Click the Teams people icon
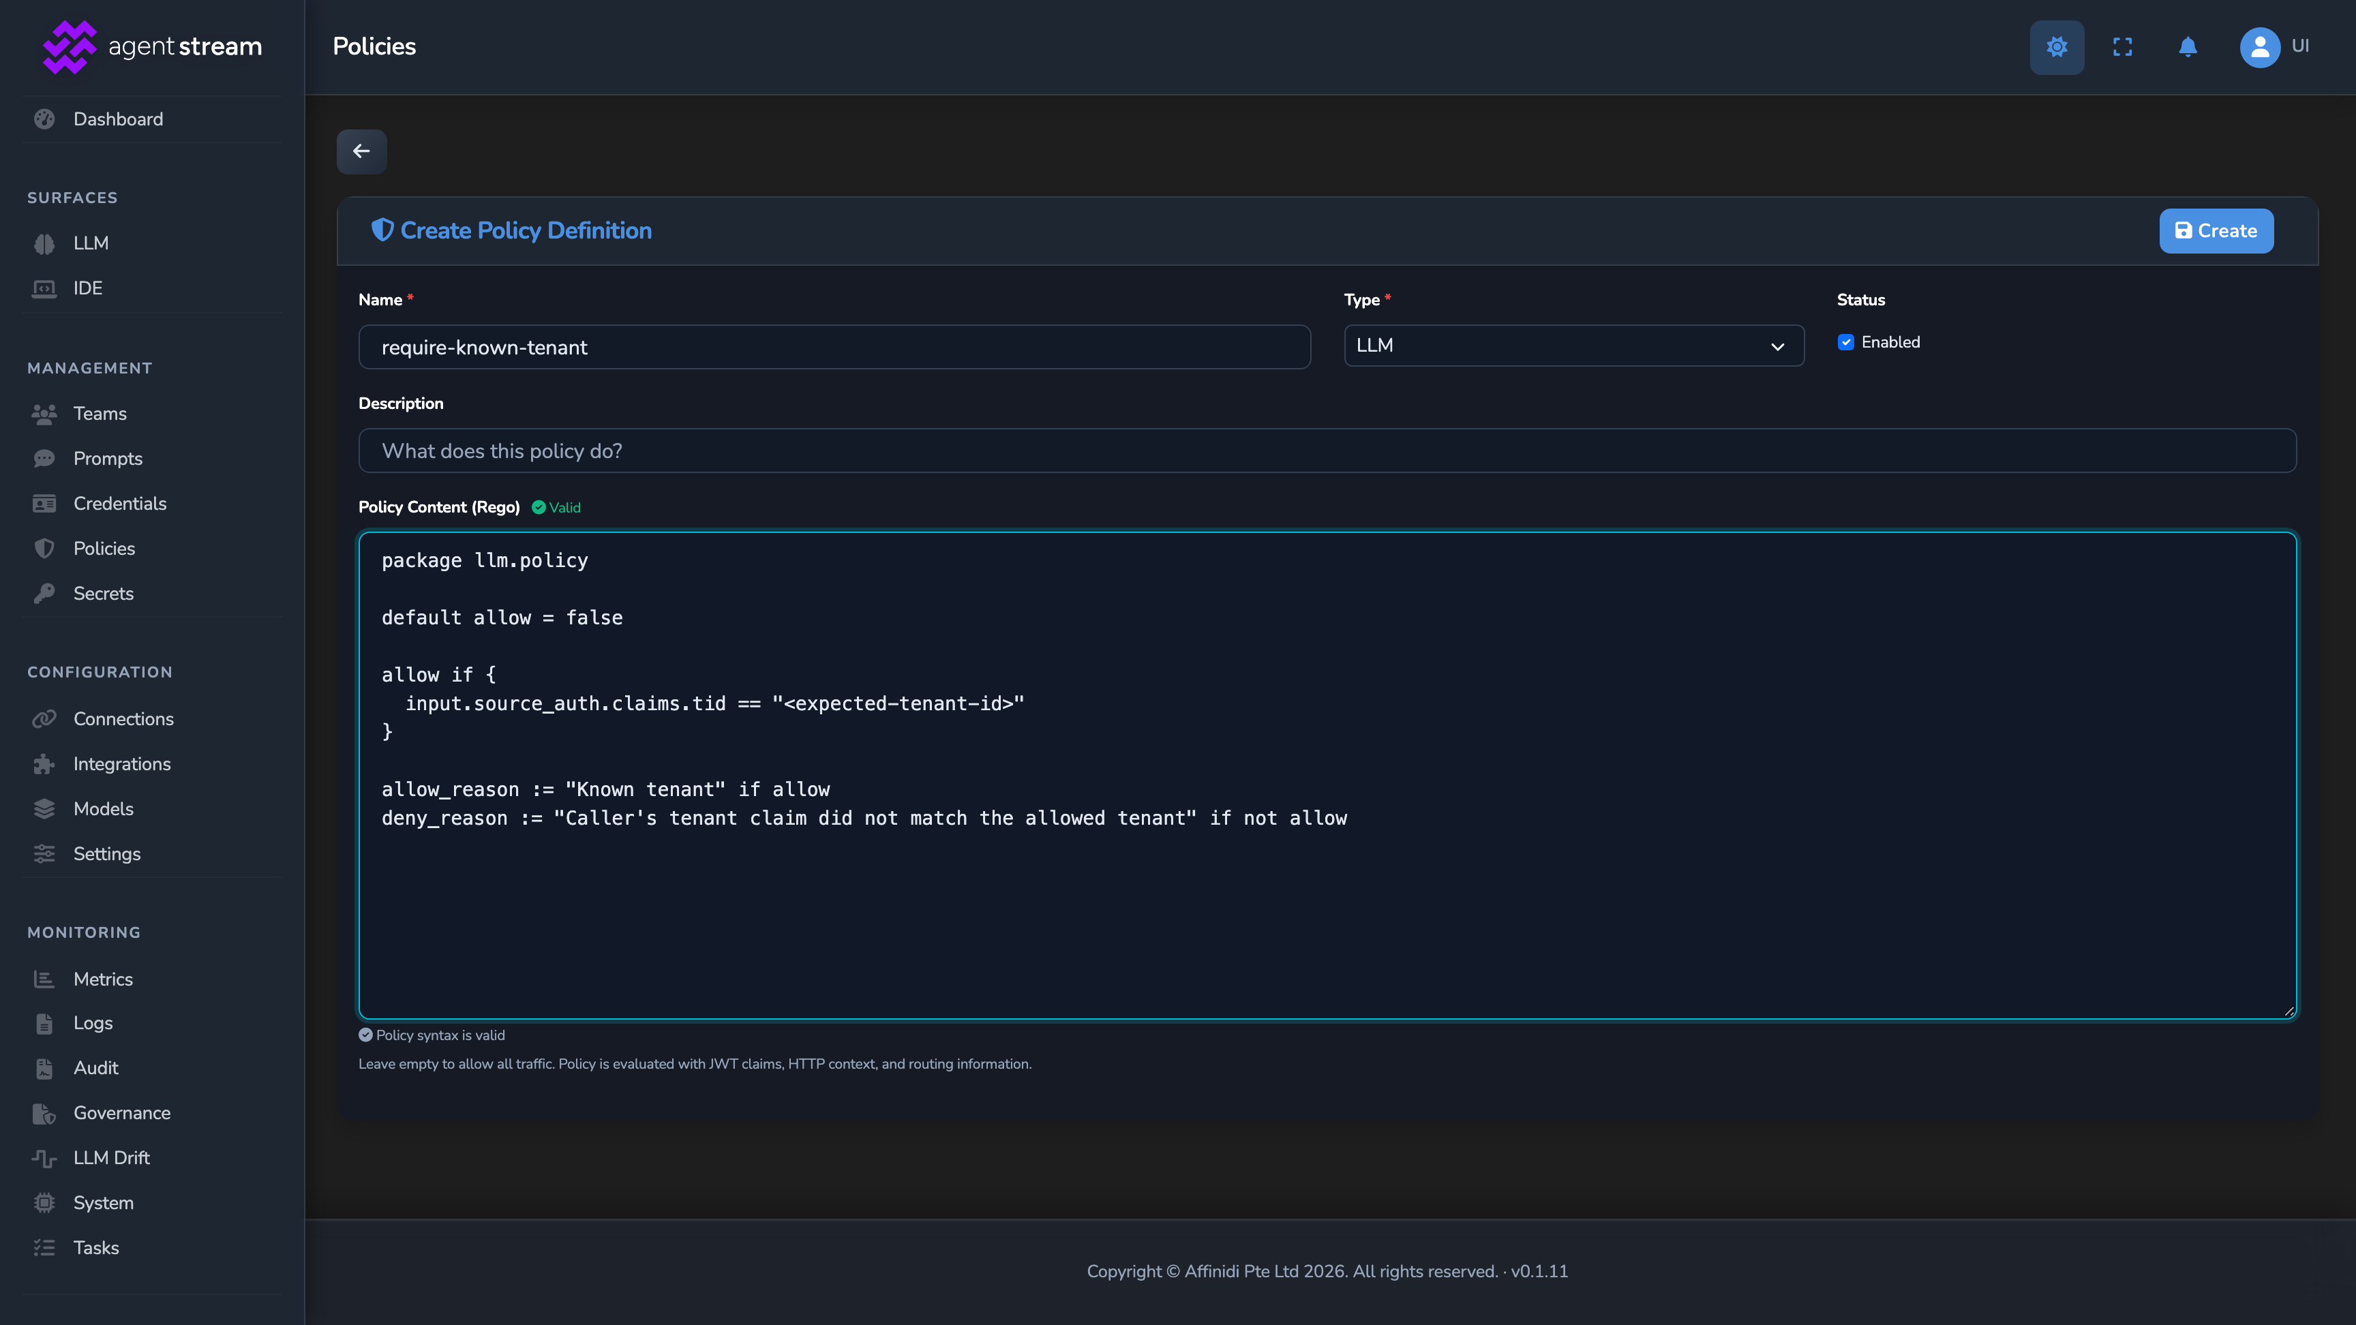Screen dimensions: 2356x1325 pyautogui.click(x=44, y=413)
